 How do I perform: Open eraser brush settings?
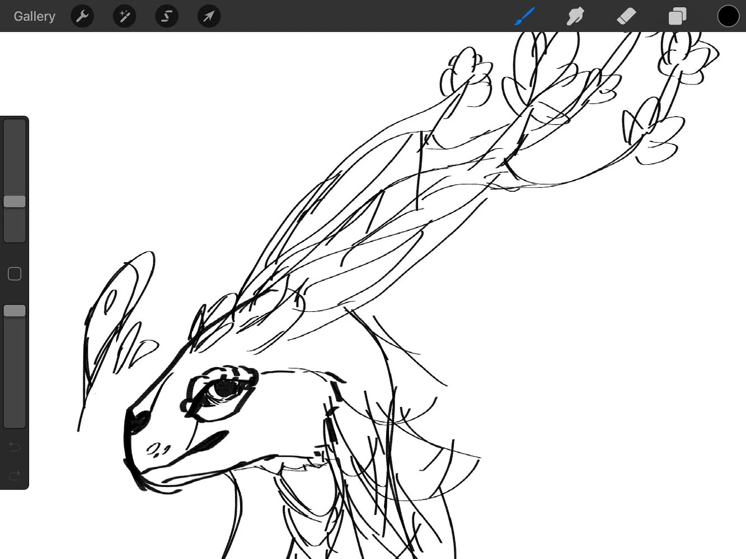pos(626,16)
